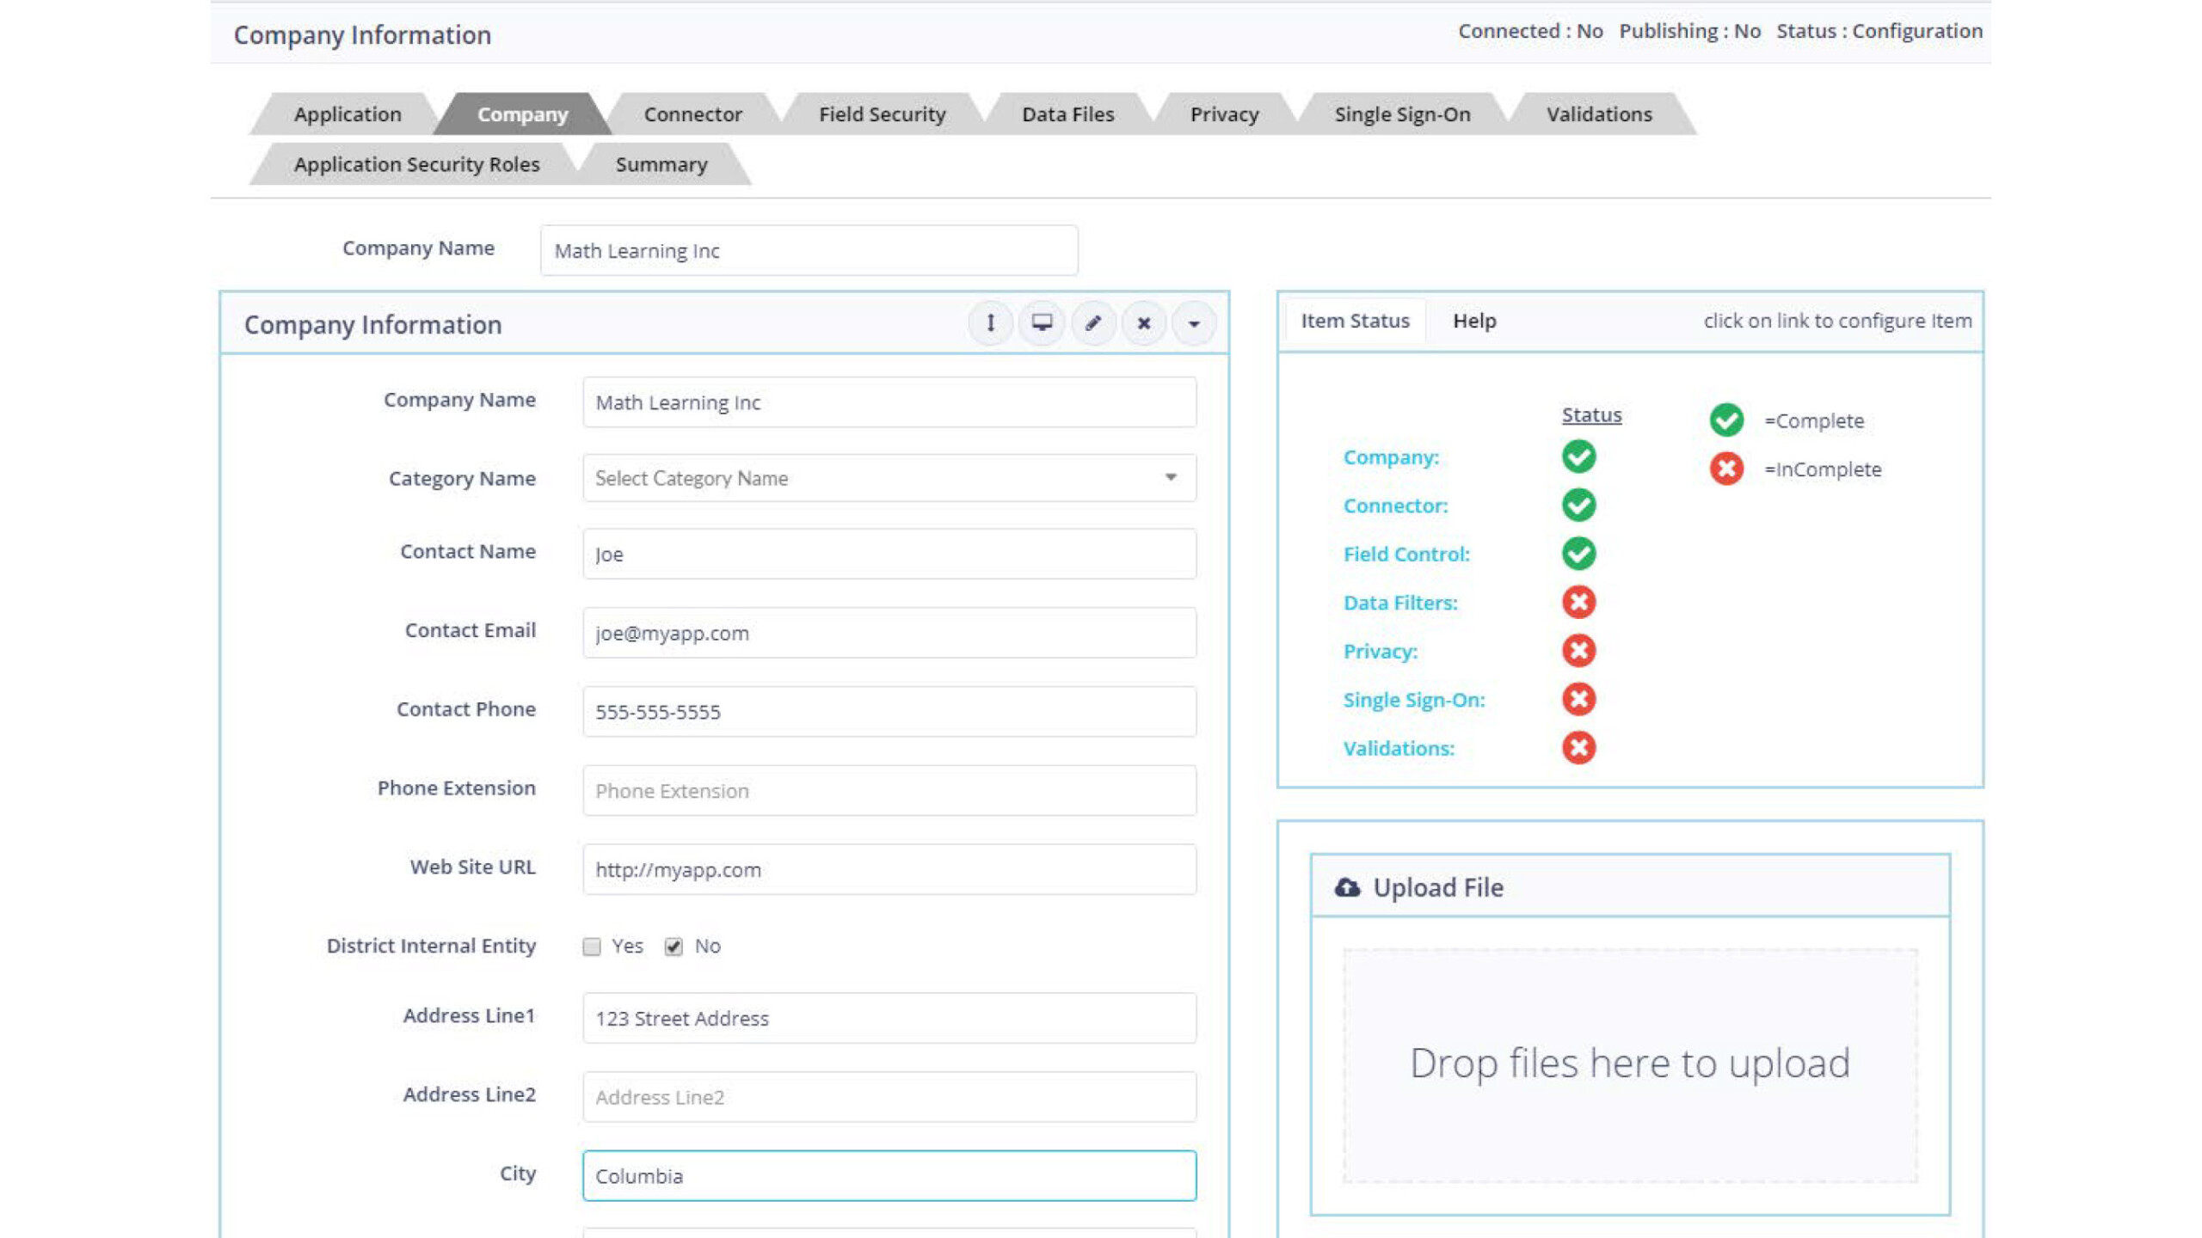This screenshot has height=1238, width=2202.
Task: Click the red X icon beside Data Filters
Action: pyautogui.click(x=1578, y=602)
